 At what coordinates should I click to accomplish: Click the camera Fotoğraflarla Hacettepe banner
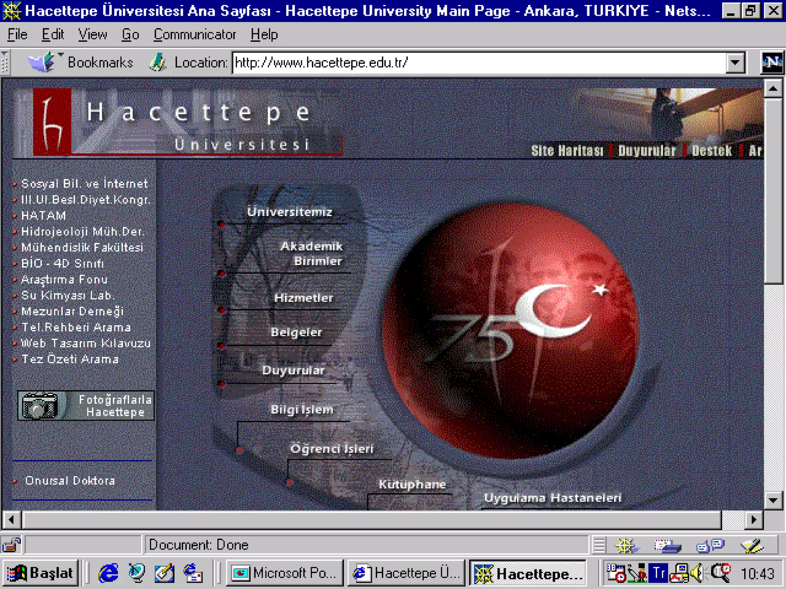(x=86, y=406)
